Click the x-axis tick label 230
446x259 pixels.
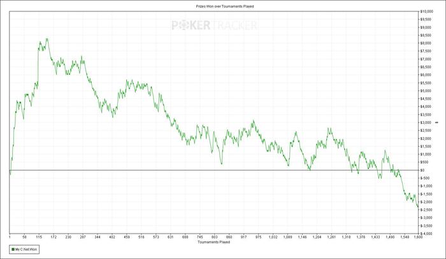point(68,237)
